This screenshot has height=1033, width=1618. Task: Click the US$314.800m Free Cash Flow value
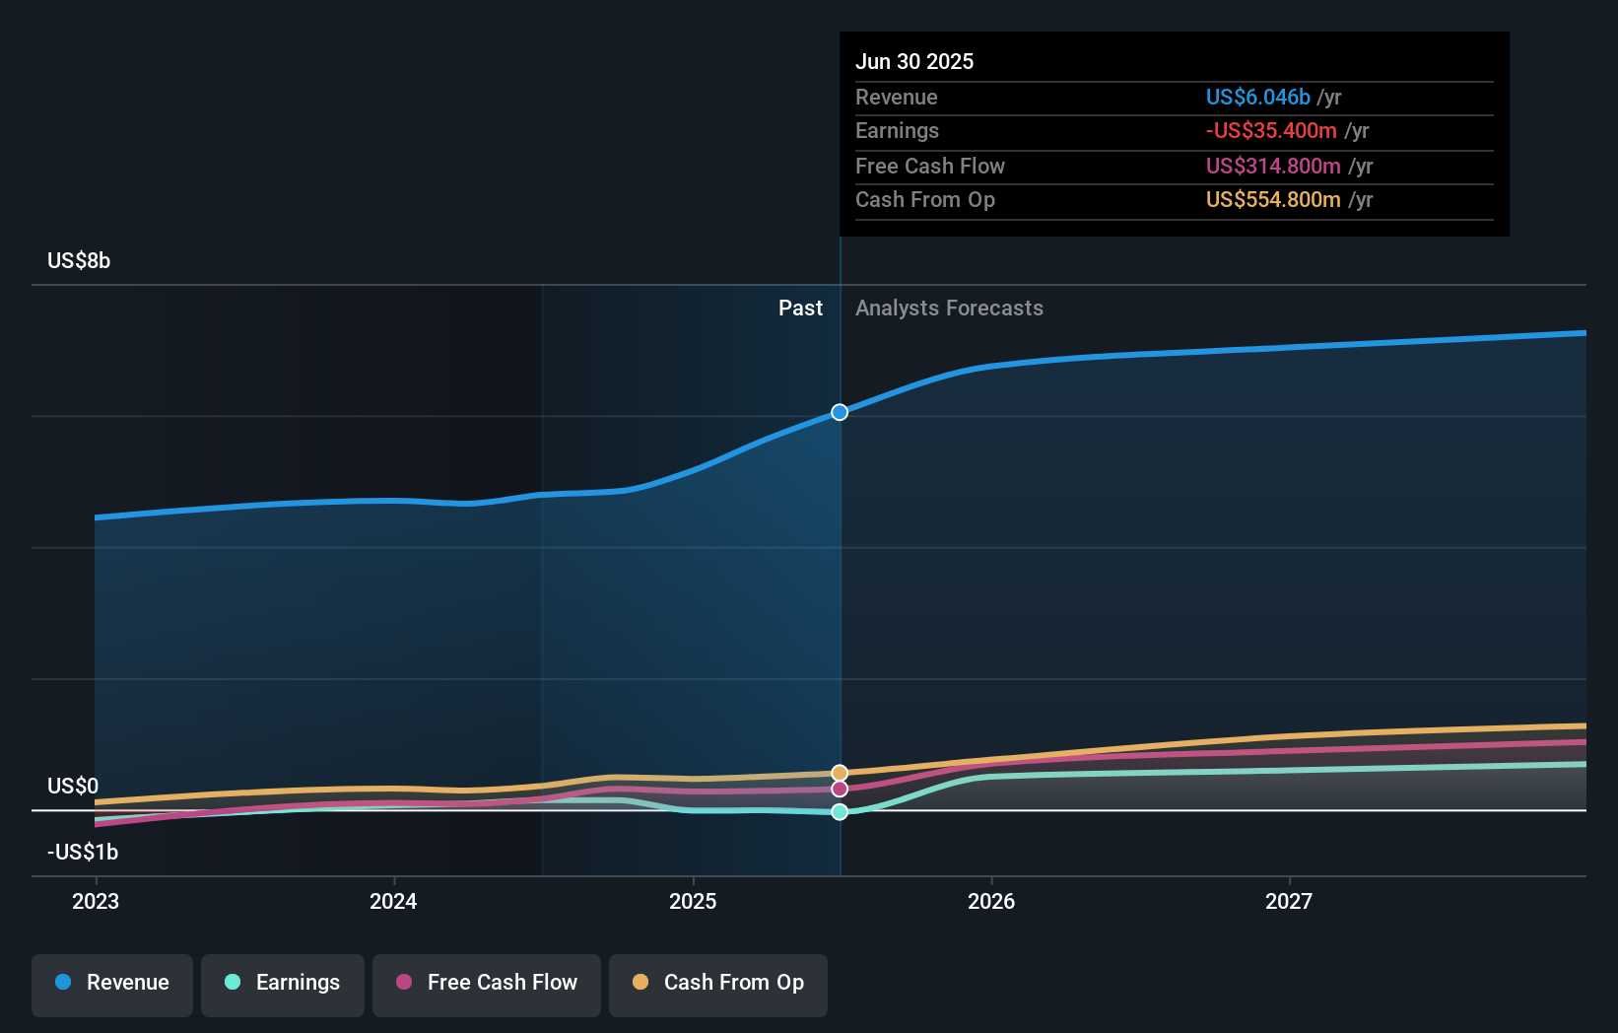pos(1272,166)
